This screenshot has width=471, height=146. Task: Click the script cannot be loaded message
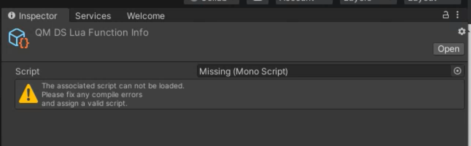pos(113,95)
